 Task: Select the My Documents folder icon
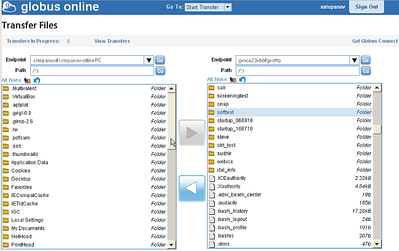[6, 228]
